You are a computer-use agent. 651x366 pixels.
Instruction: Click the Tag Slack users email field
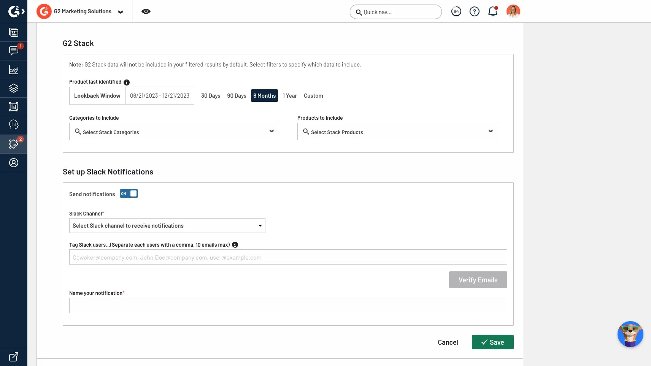(288, 257)
